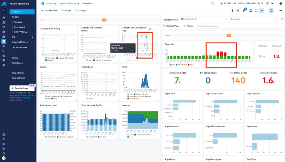Open the Overview dropdown in correlate panel
Viewport: 285px width, 162px height.
[x=254, y=19]
